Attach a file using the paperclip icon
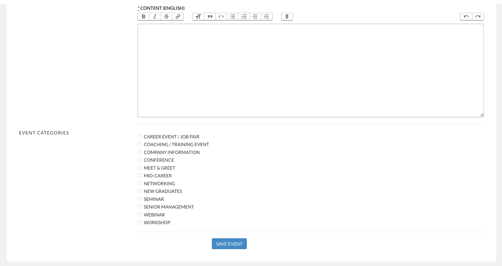The width and height of the screenshot is (502, 266). [287, 16]
